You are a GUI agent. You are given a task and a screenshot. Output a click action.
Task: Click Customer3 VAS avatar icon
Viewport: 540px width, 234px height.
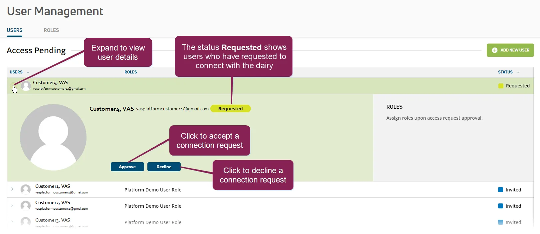coord(26,222)
